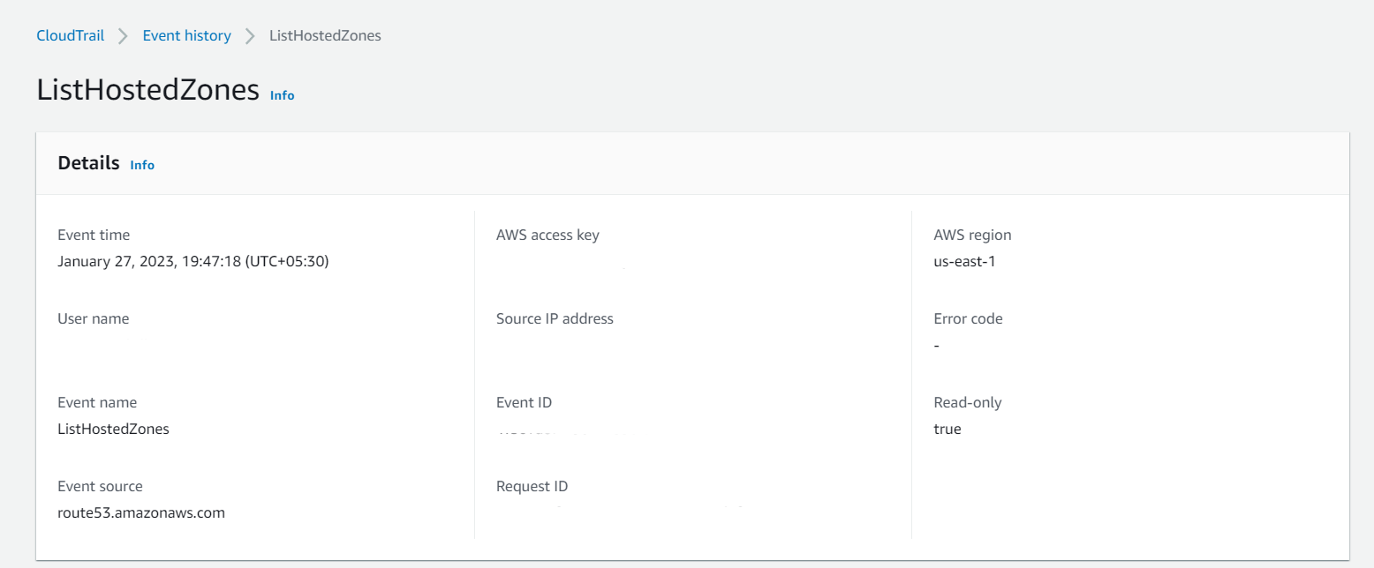The width and height of the screenshot is (1374, 568).
Task: Navigate to Event history via breadcrumb
Action: (x=186, y=35)
